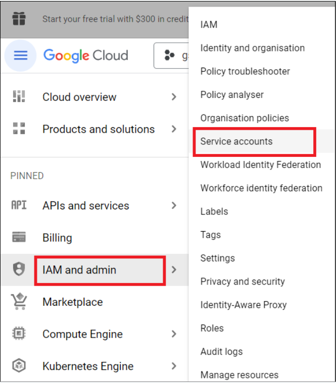336x383 pixels.
Task: Select Service accounts from the submenu
Action: click(x=236, y=141)
